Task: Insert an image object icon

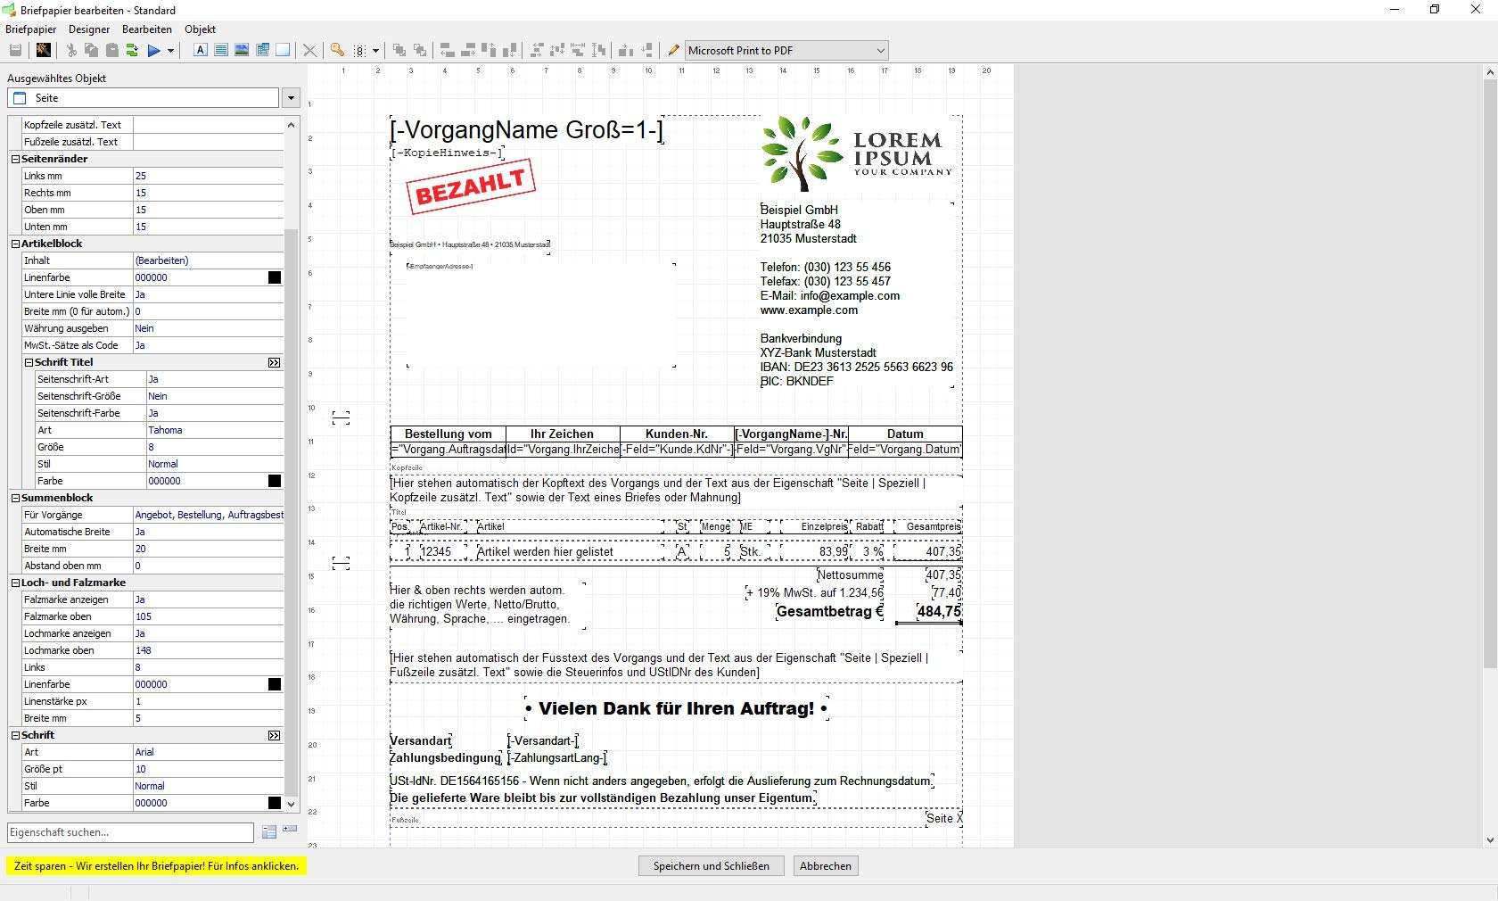Action: [242, 50]
